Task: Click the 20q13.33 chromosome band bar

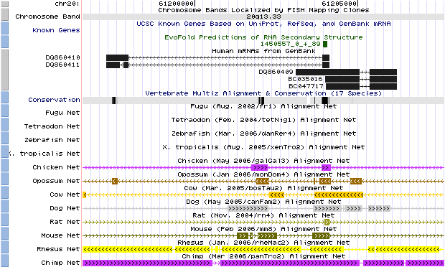Action: (263, 17)
